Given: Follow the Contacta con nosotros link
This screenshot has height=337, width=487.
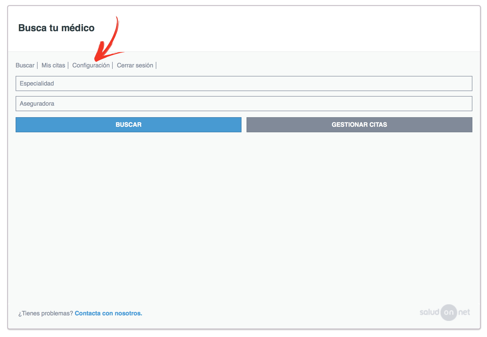Looking at the screenshot, I should click(x=108, y=313).
